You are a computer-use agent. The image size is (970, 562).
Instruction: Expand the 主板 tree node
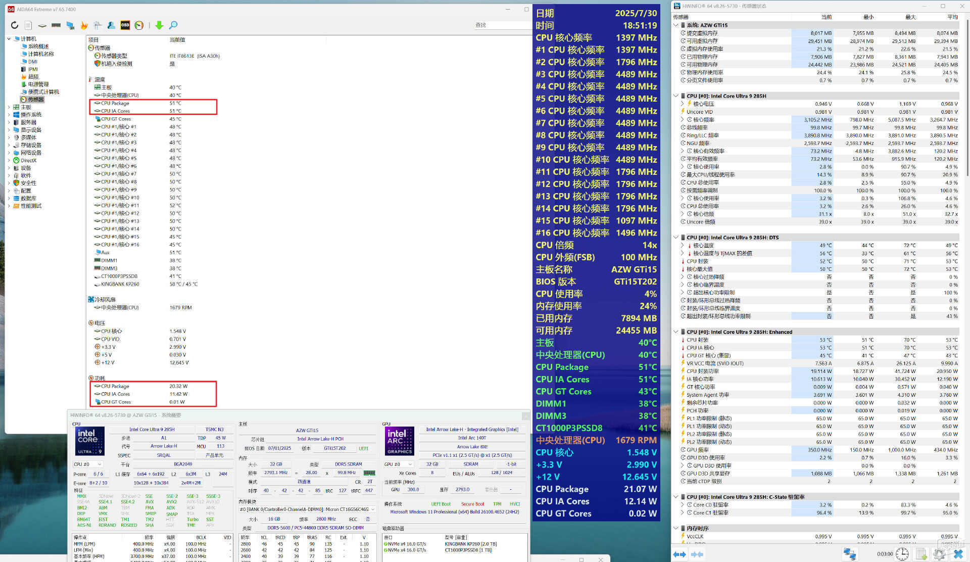pos(9,107)
